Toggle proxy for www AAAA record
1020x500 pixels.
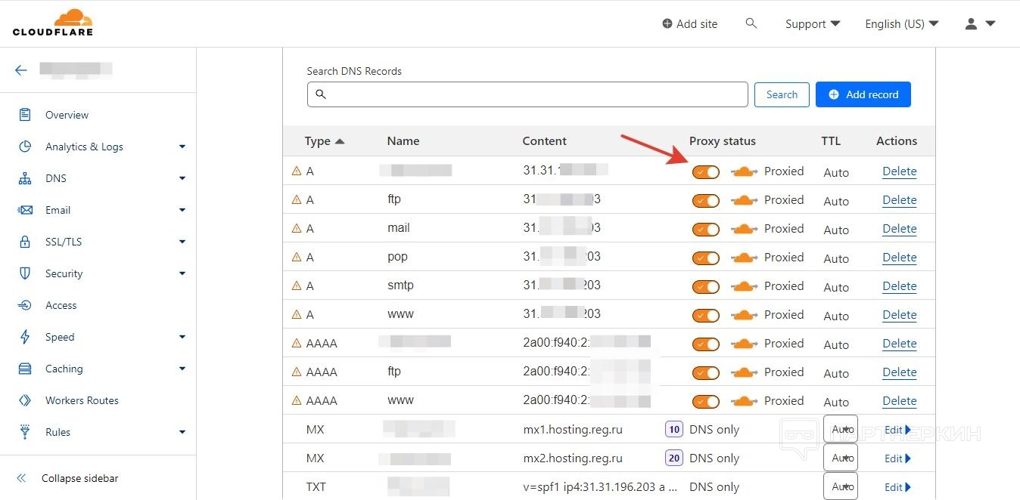[x=706, y=402]
